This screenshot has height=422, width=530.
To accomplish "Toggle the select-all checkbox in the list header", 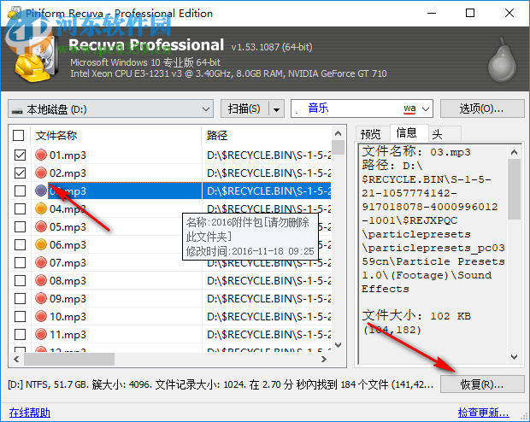I will click(x=19, y=136).
